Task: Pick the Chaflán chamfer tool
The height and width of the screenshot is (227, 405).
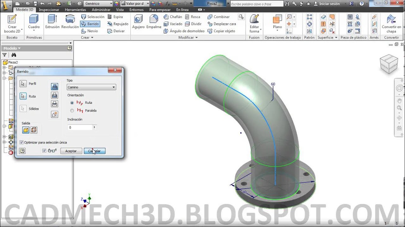Action: [173, 17]
